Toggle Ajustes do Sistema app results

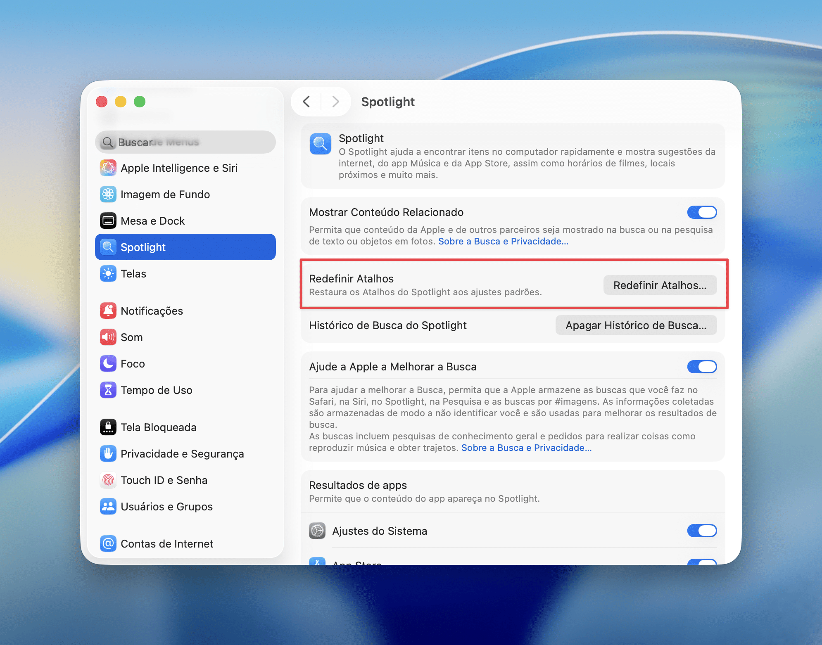point(701,531)
